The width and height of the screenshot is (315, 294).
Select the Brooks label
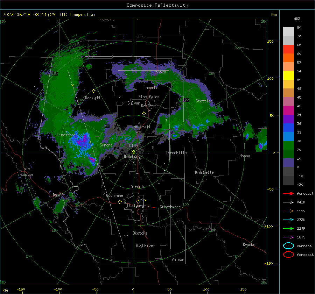[x=249, y=245]
